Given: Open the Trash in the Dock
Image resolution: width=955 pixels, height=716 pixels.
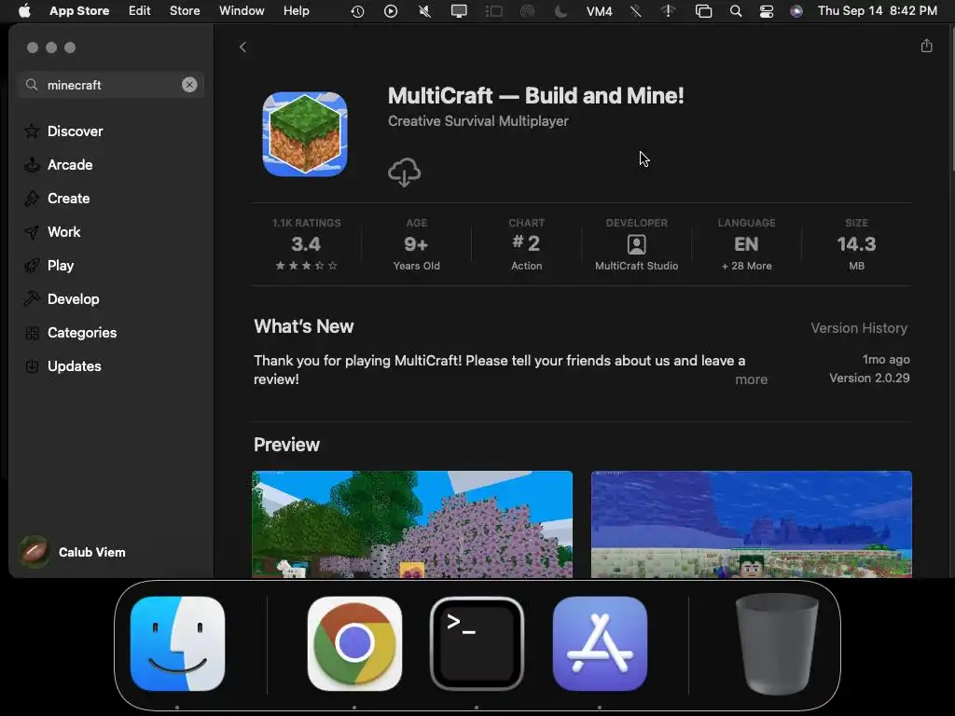Looking at the screenshot, I should 777,643.
